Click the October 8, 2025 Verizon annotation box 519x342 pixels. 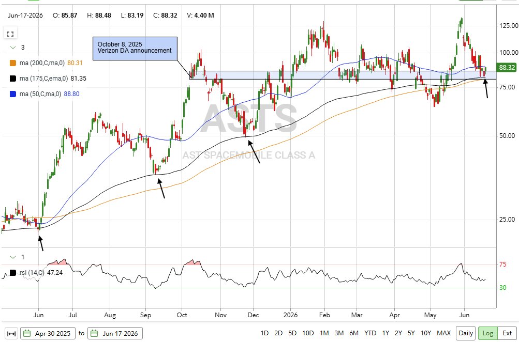135,48
